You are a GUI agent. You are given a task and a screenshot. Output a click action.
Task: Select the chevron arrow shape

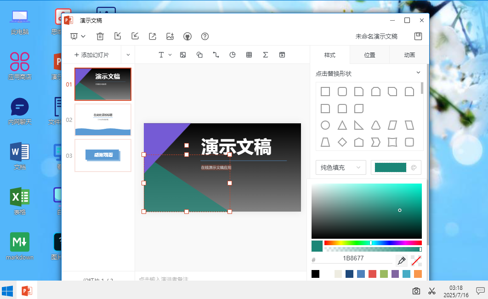click(375, 142)
